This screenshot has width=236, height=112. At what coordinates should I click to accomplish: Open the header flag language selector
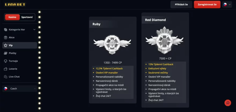227,5
